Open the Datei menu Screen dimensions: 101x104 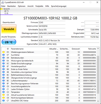[x=3, y=6]
